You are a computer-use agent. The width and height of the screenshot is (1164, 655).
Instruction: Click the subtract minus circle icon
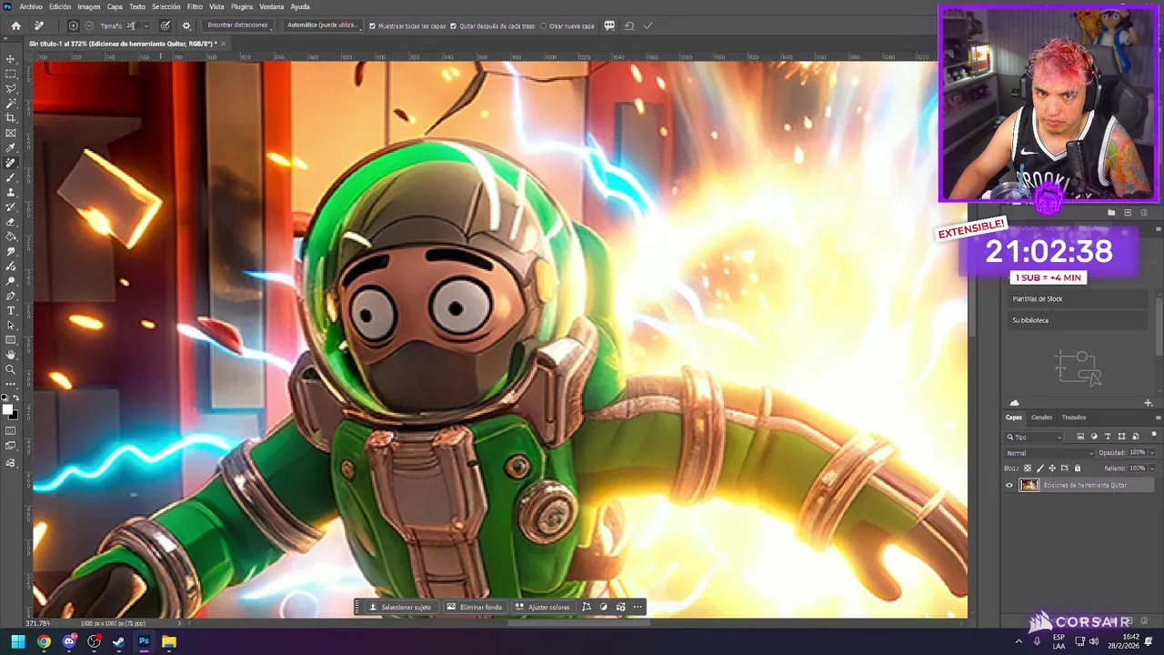point(89,25)
